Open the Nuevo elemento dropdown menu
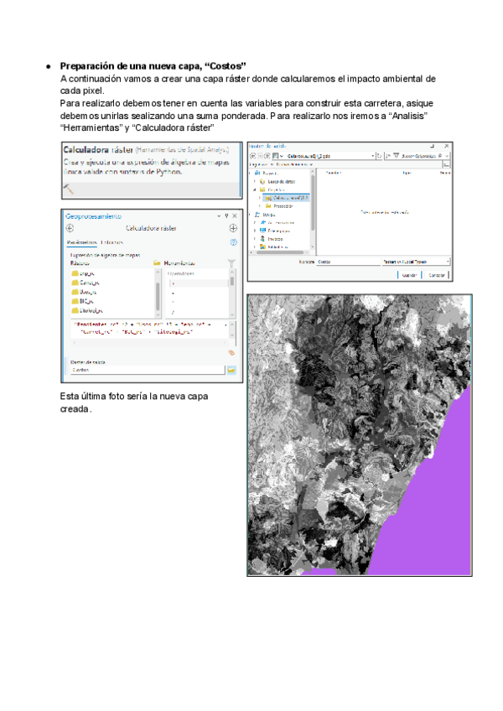Screen dimensions: 503x711 tap(294, 164)
